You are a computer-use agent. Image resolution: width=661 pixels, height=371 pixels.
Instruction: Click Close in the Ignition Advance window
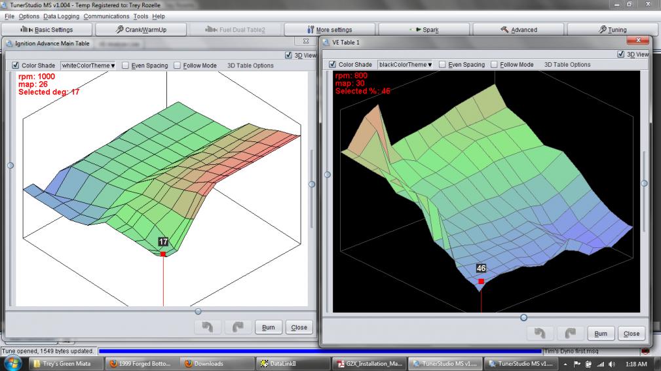click(x=299, y=327)
